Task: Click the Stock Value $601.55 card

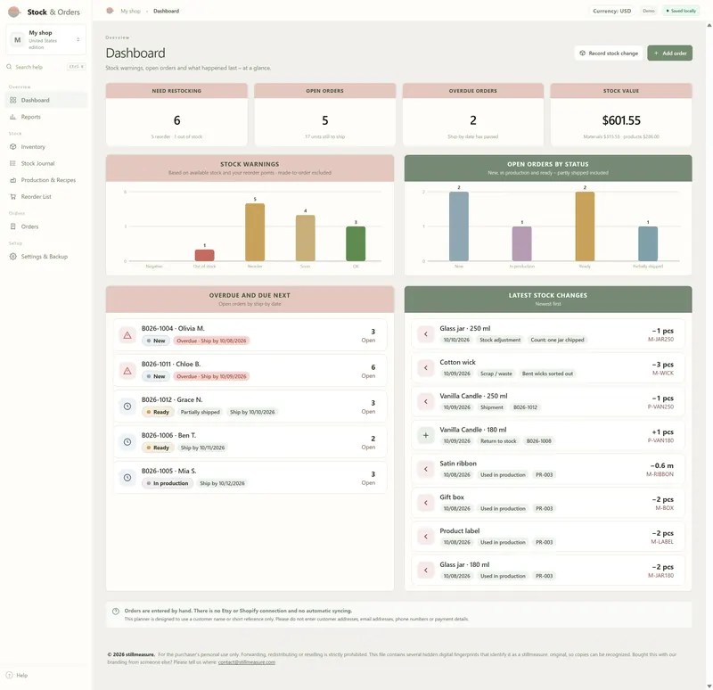Action: tap(621, 114)
